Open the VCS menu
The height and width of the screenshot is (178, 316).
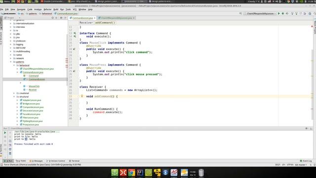(x=75, y=9)
